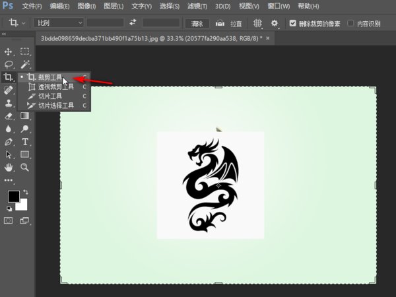Toggle 删除裁剪的像素 checkbox

click(x=292, y=23)
